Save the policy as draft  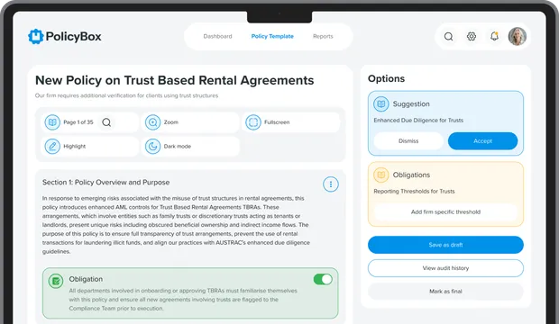coord(445,245)
